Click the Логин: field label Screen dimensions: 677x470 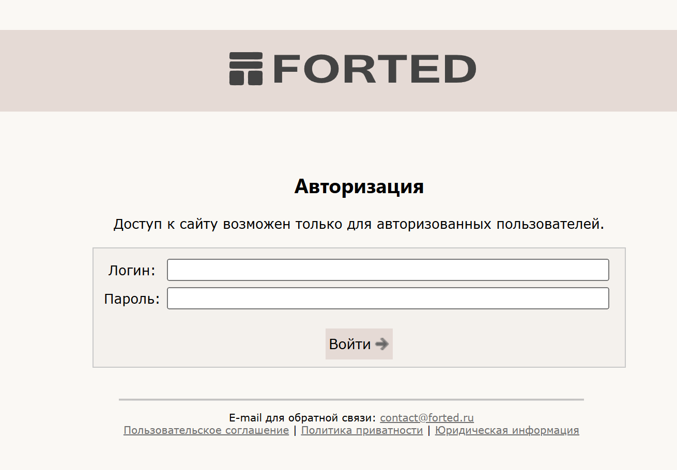[132, 270]
